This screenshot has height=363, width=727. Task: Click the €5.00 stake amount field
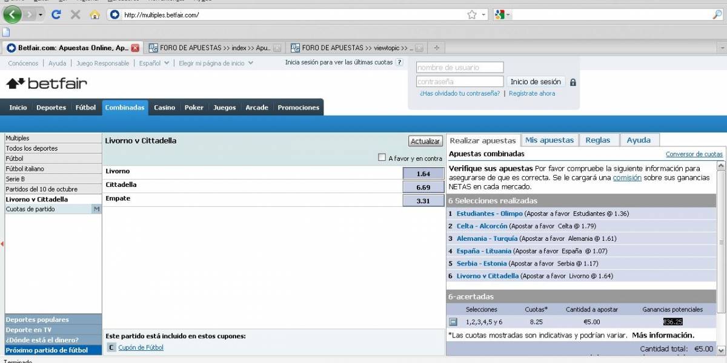pyautogui.click(x=591, y=322)
